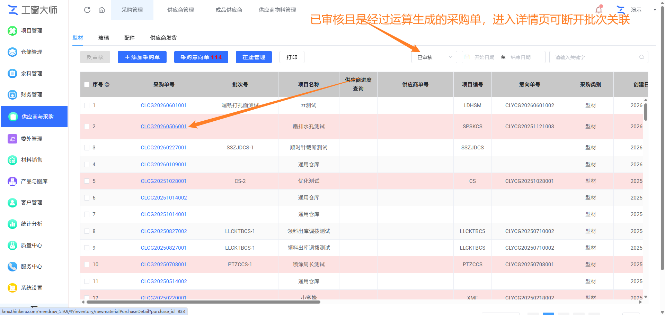Click the 序号 column settings gear
The height and width of the screenshot is (315, 665).
[107, 84]
